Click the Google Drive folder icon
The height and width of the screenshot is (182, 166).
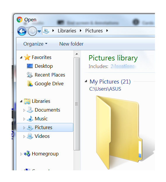(x=30, y=84)
